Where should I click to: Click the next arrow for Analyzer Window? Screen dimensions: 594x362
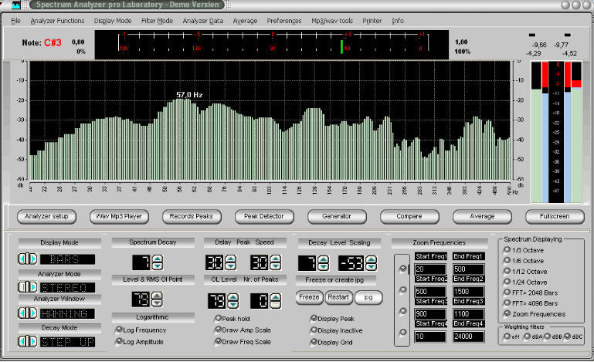(x=32, y=313)
